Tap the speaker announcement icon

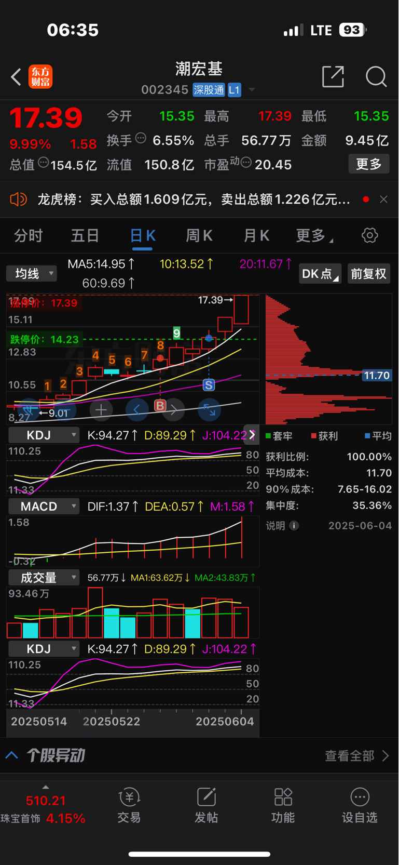pos(19,199)
